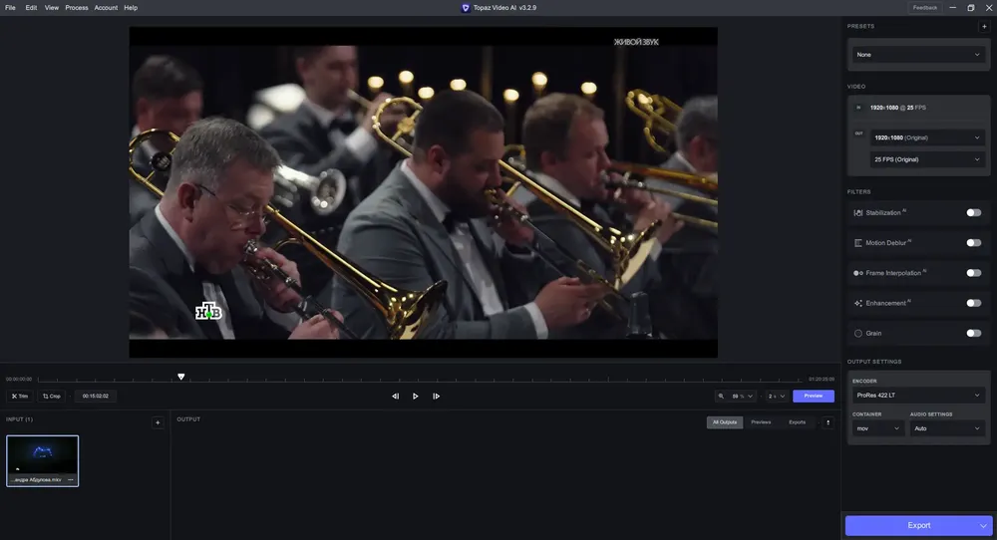The width and height of the screenshot is (997, 540).
Task: Click the Grain circle icon
Action: (857, 333)
